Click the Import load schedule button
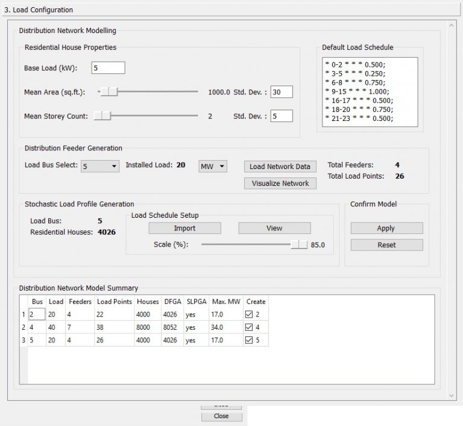463x426 pixels. (184, 228)
